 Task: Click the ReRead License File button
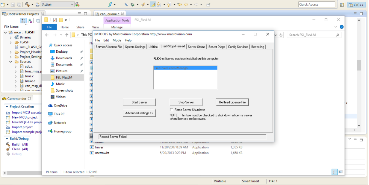[x=232, y=102]
